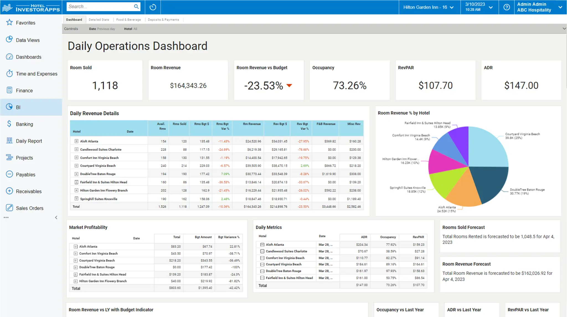The height and width of the screenshot is (317, 567).
Task: Open hotel selector Hilton Garden Inn dropdown
Action: tap(428, 7)
